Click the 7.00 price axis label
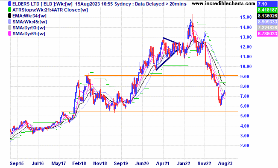Screen dimensions: 278x168 (245, 96)
